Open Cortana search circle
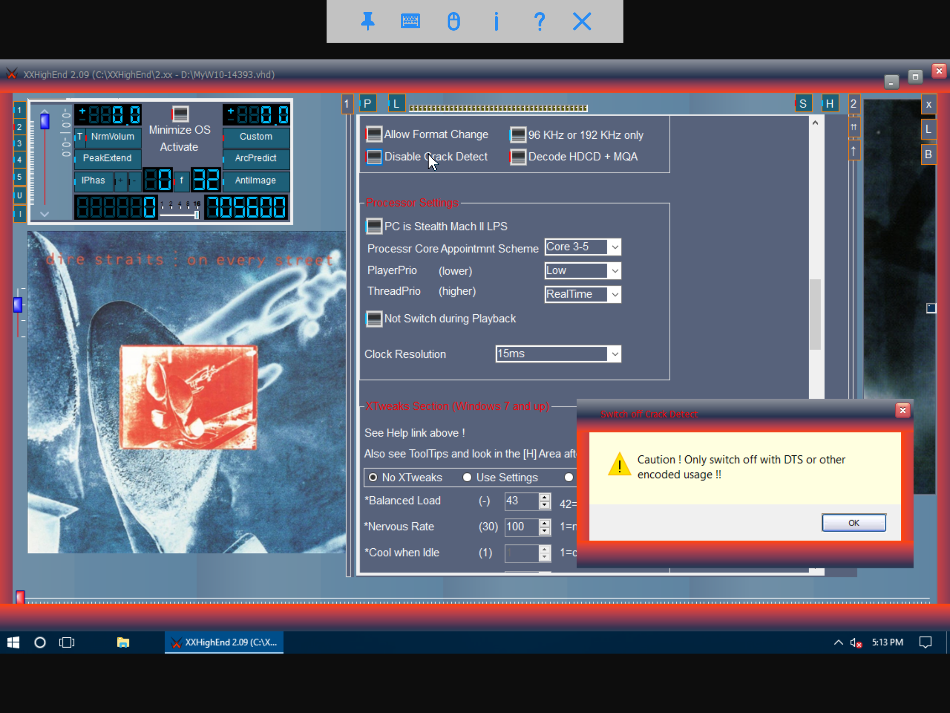 tap(40, 642)
